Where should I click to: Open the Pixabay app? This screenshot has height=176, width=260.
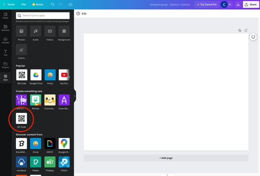[50, 162]
